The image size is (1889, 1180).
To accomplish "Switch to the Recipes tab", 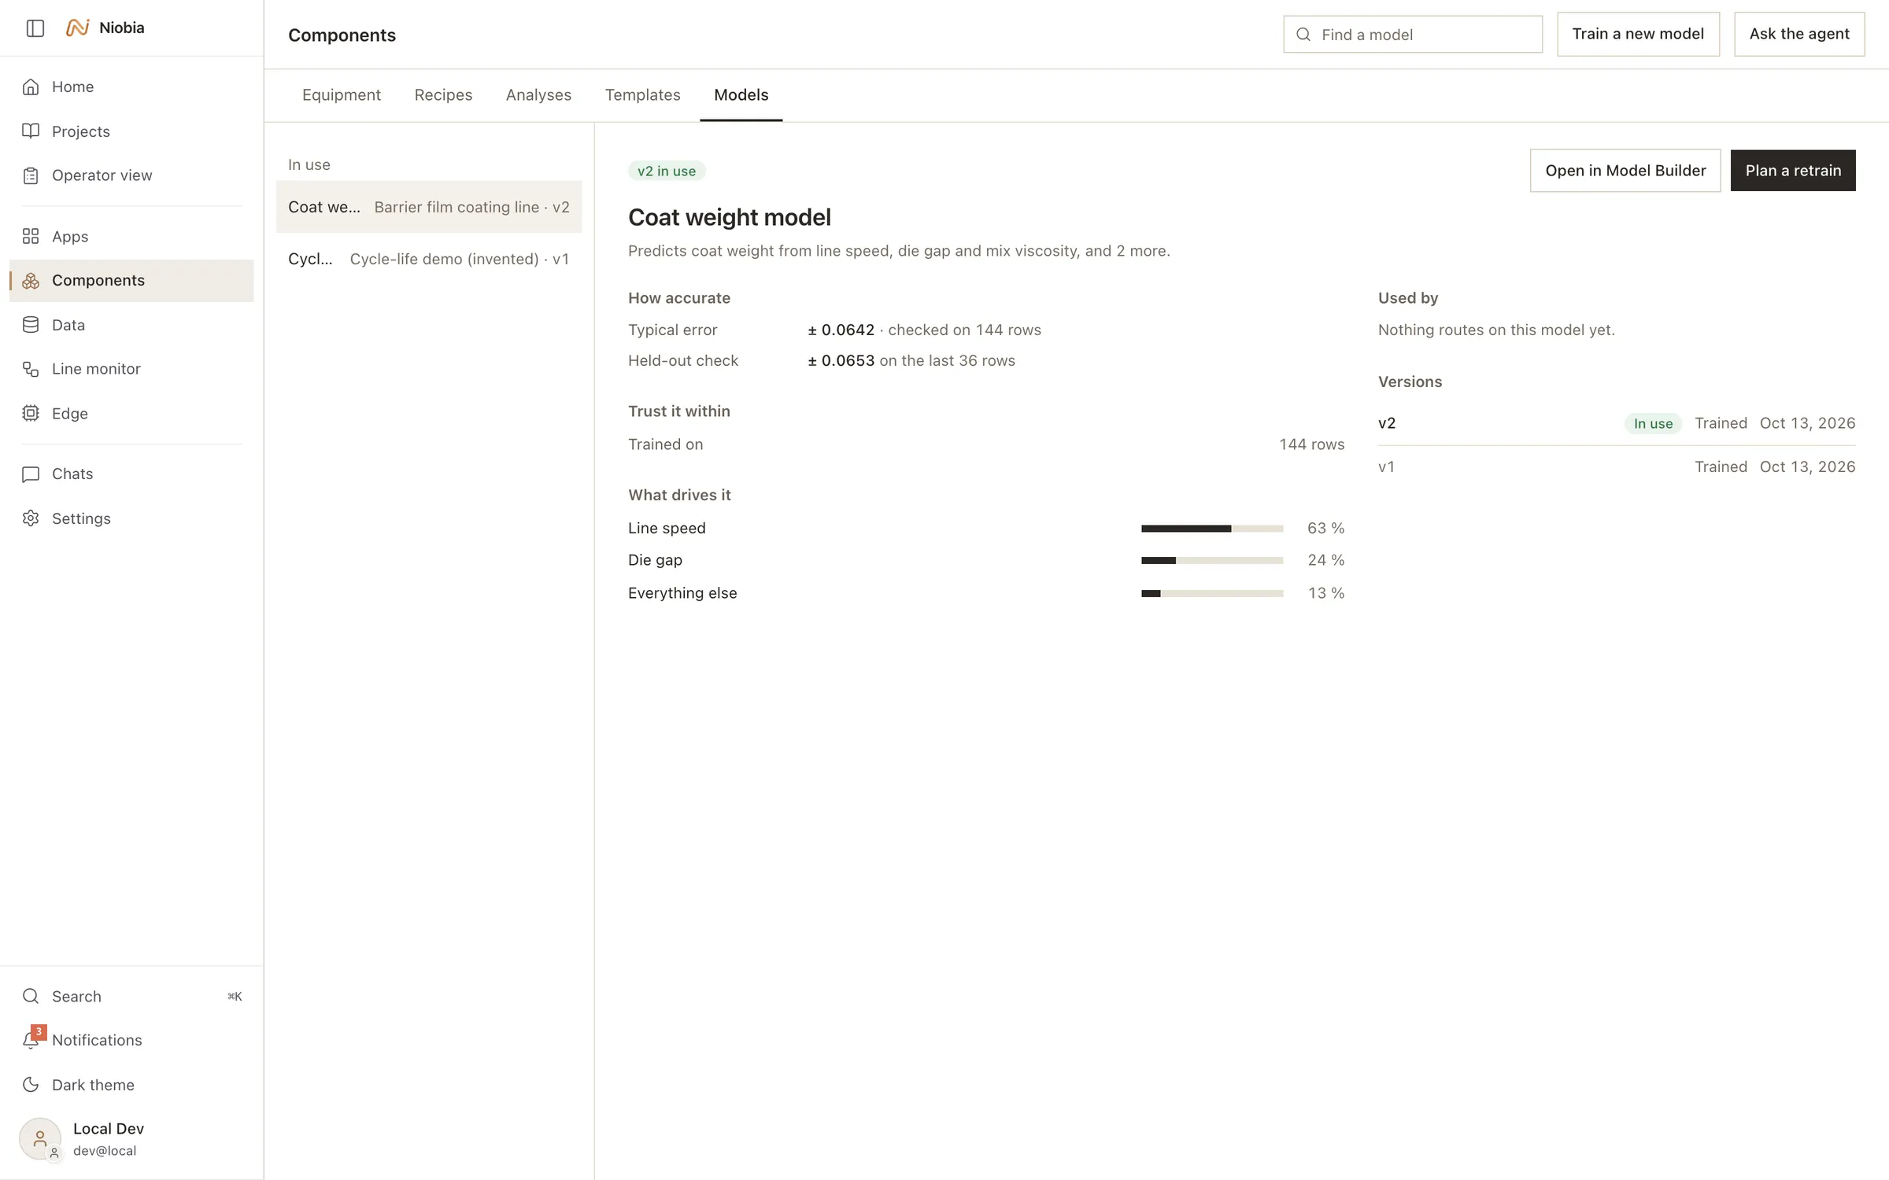I will 443,94.
